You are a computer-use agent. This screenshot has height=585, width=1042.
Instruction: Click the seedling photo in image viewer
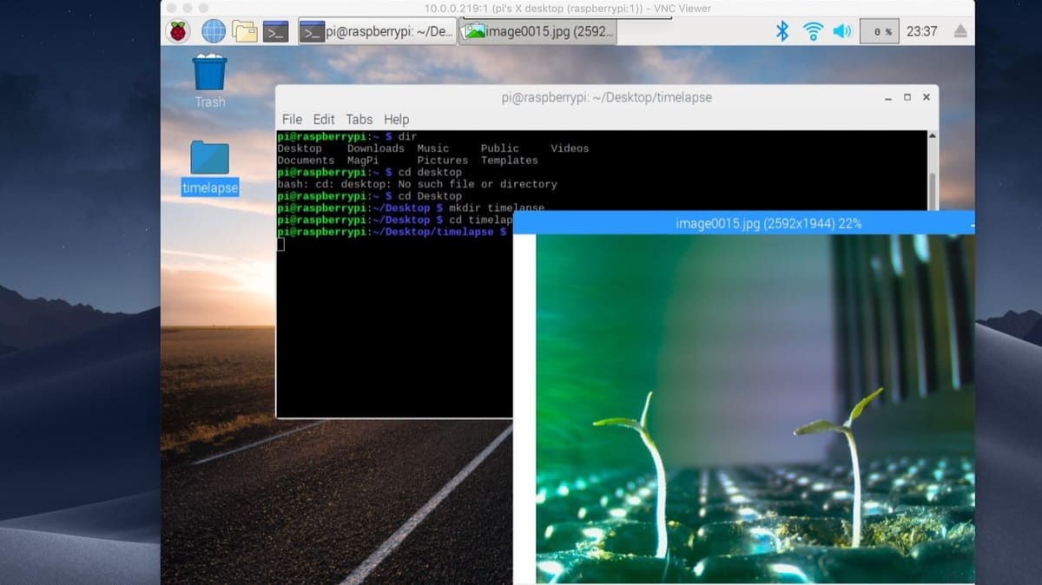pos(755,409)
